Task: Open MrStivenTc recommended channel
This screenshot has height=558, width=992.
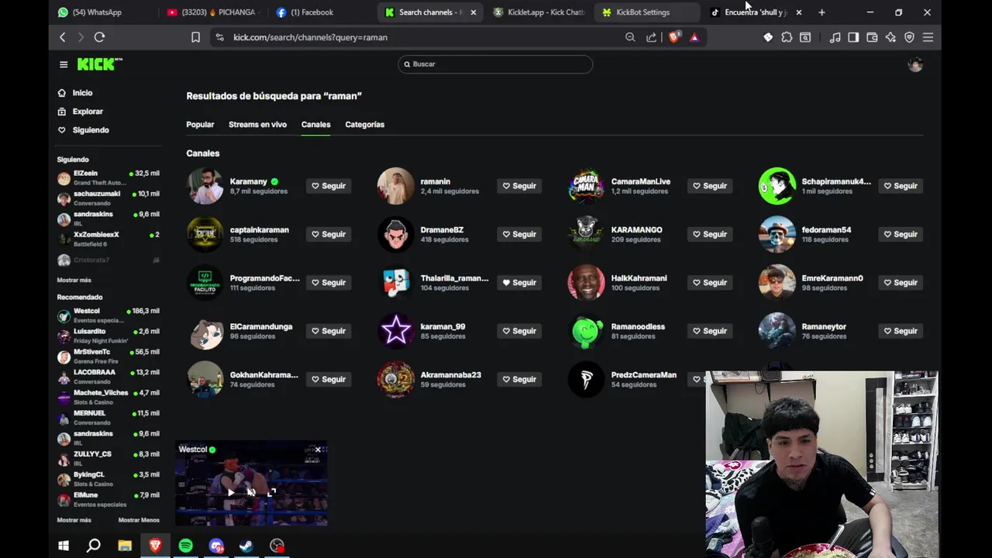Action: (x=108, y=356)
